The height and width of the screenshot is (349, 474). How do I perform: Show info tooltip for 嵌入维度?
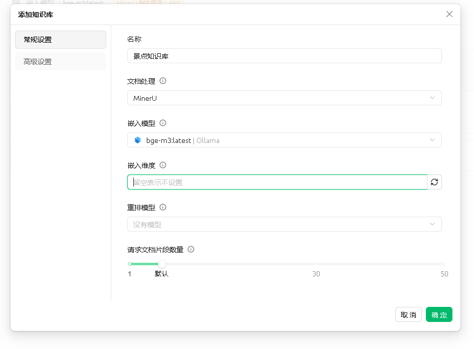163,165
